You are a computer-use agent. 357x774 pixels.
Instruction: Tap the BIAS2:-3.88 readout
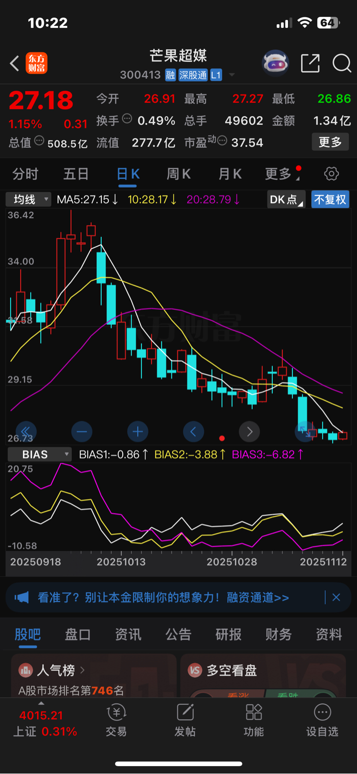[190, 454]
